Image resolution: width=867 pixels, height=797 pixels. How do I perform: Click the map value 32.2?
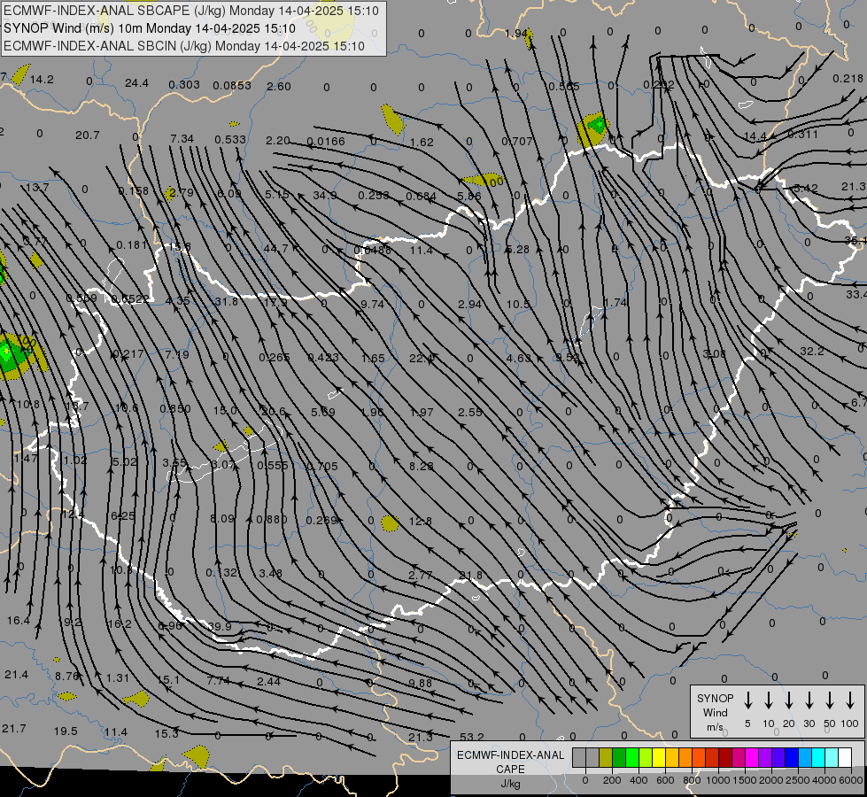click(x=812, y=352)
